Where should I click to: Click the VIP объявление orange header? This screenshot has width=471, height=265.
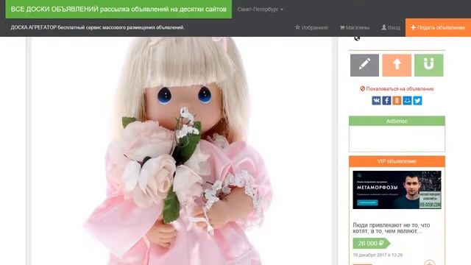pyautogui.click(x=397, y=161)
